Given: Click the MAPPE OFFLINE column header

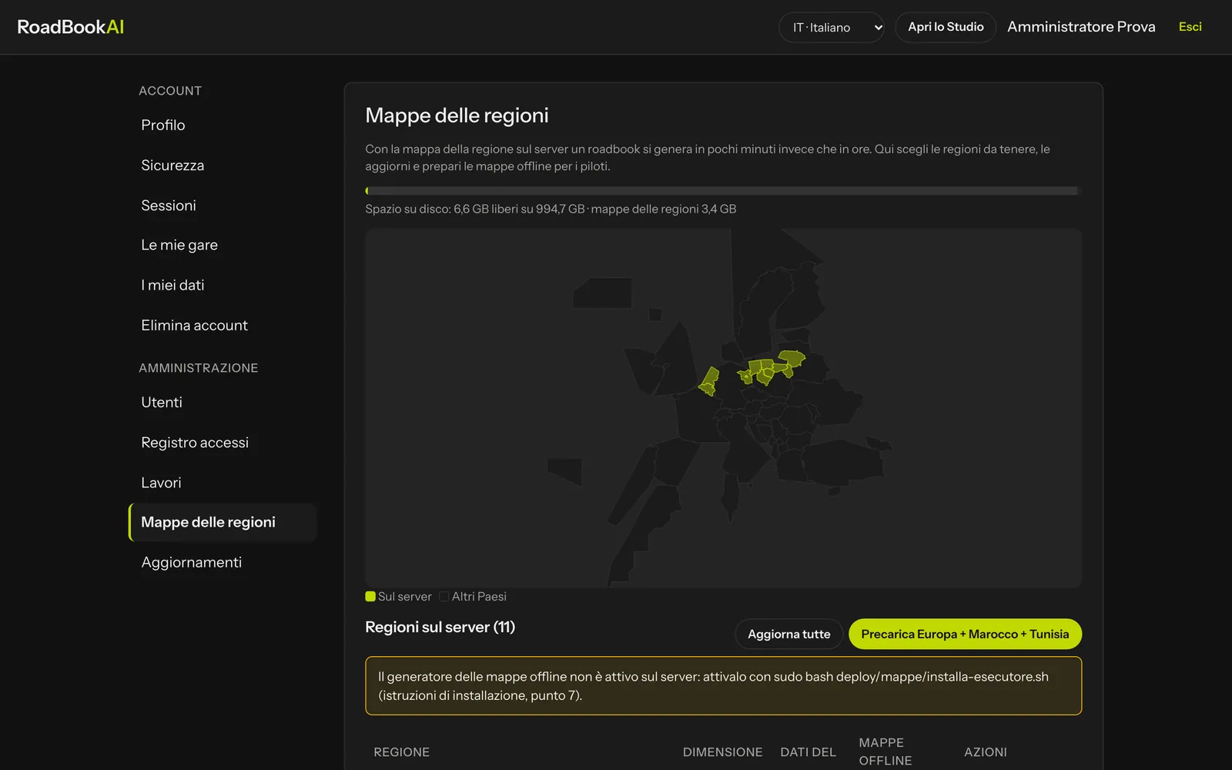Looking at the screenshot, I should [885, 752].
